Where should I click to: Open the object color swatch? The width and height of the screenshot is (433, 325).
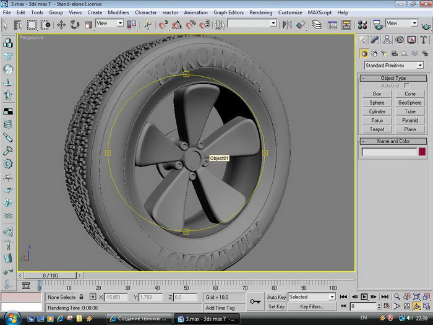pos(422,152)
